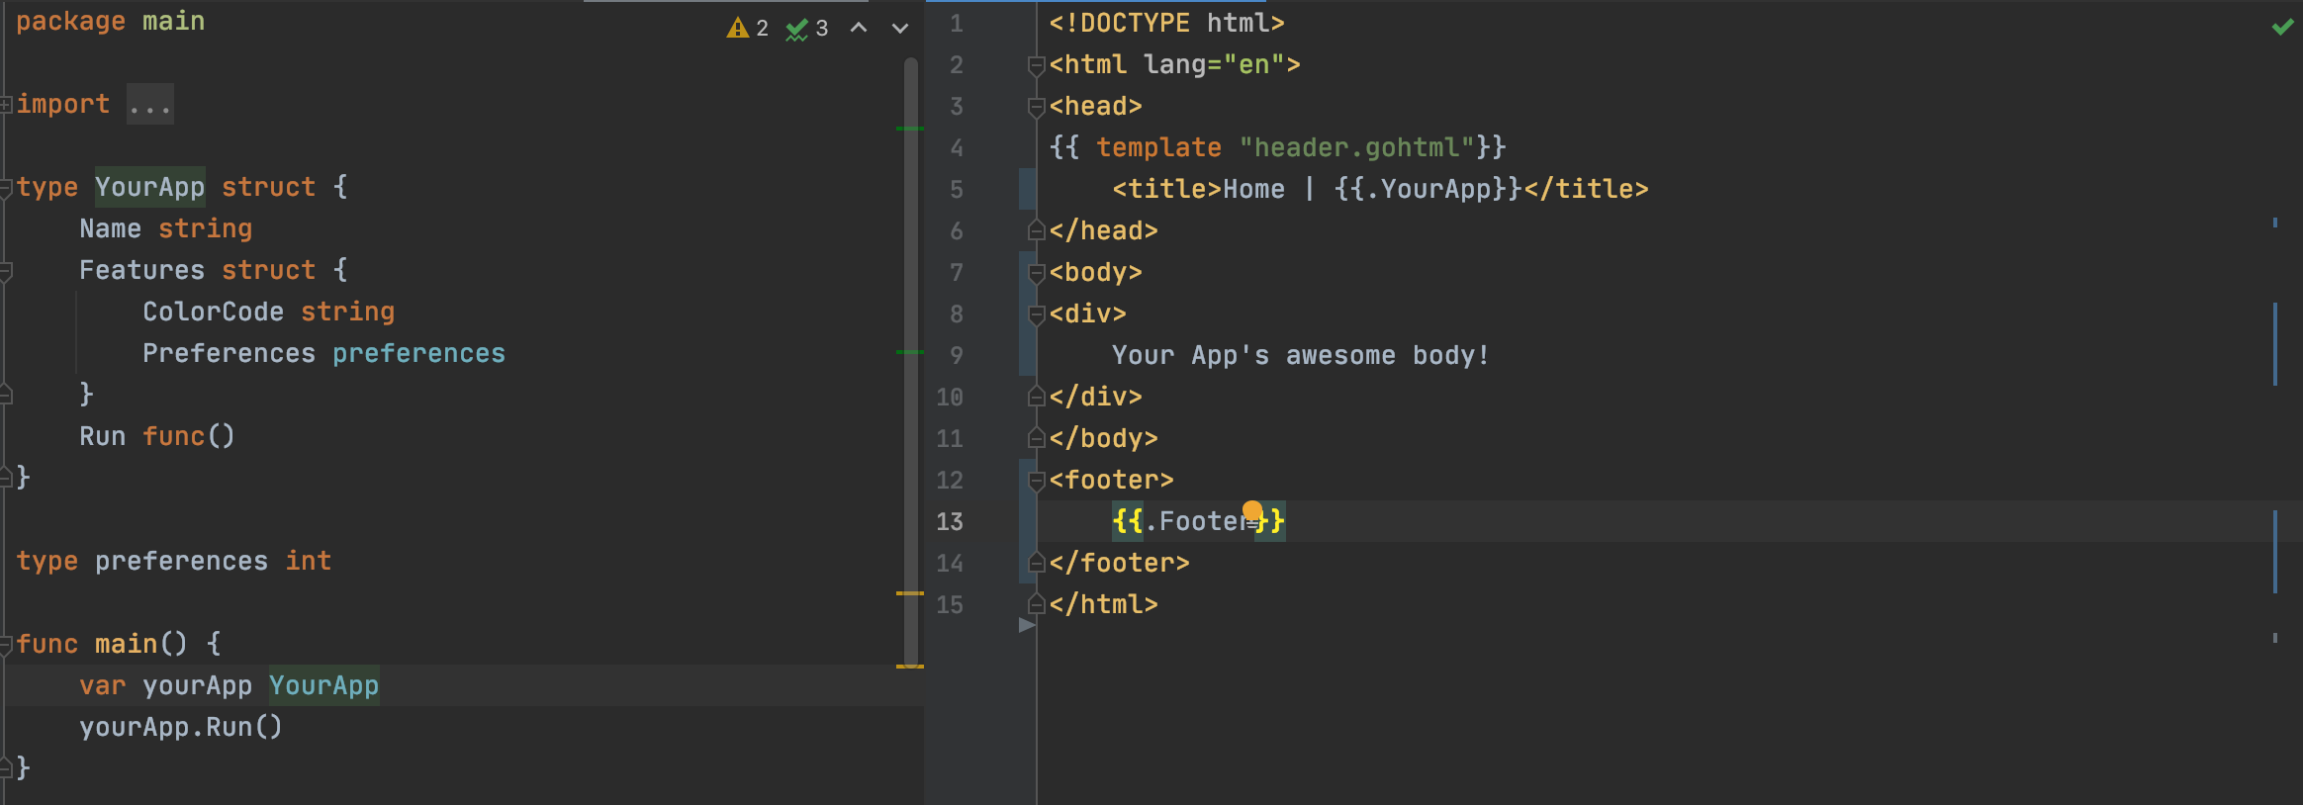Viewport: 2303px width, 805px height.
Task: Fold the <body> tag region
Action: [x=1036, y=273]
